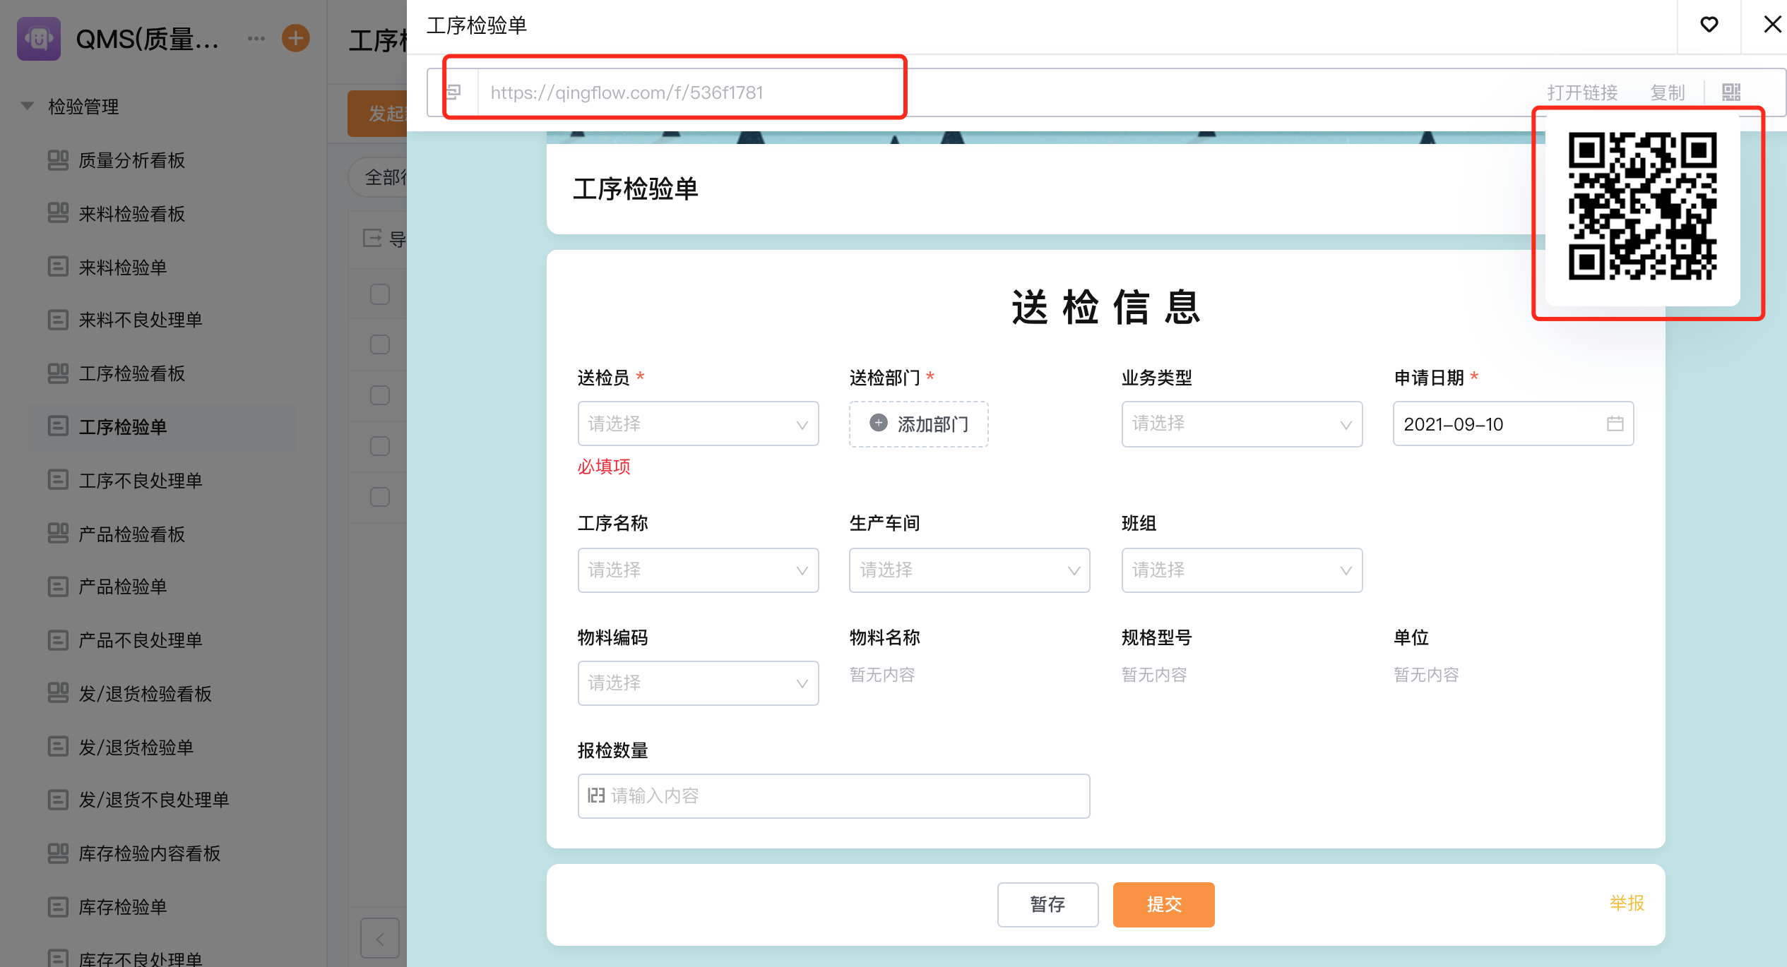Viewport: 1787px width, 967px height.
Task: Open 工序检验看板 dashboard
Action: tap(131, 373)
